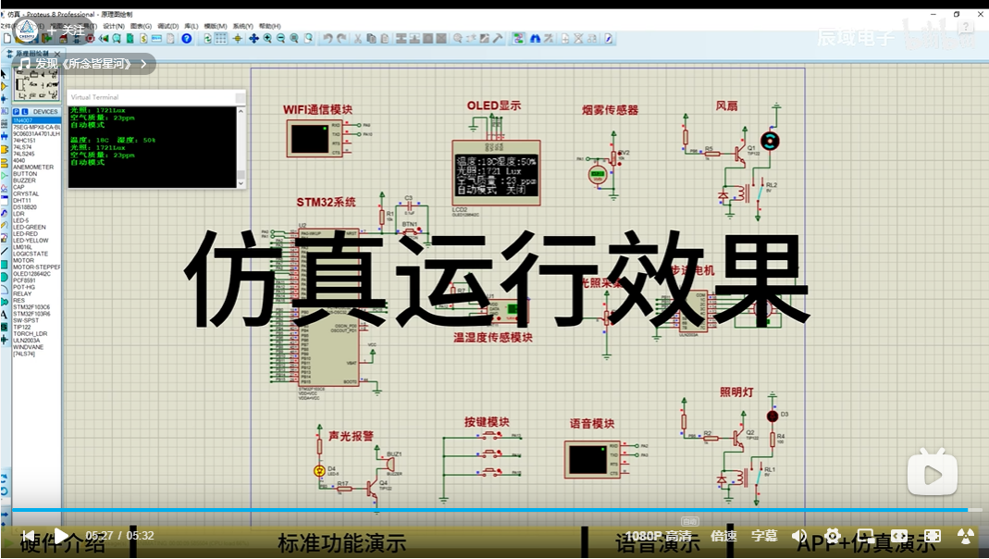The width and height of the screenshot is (989, 559).
Task: Enter fullscreen with the fullscreen icon
Action: click(x=933, y=536)
